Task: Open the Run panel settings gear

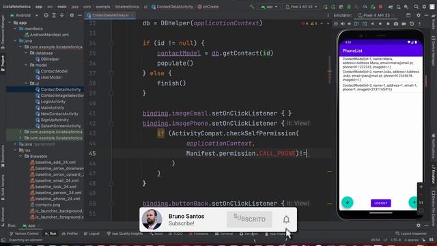Action: 419,225
